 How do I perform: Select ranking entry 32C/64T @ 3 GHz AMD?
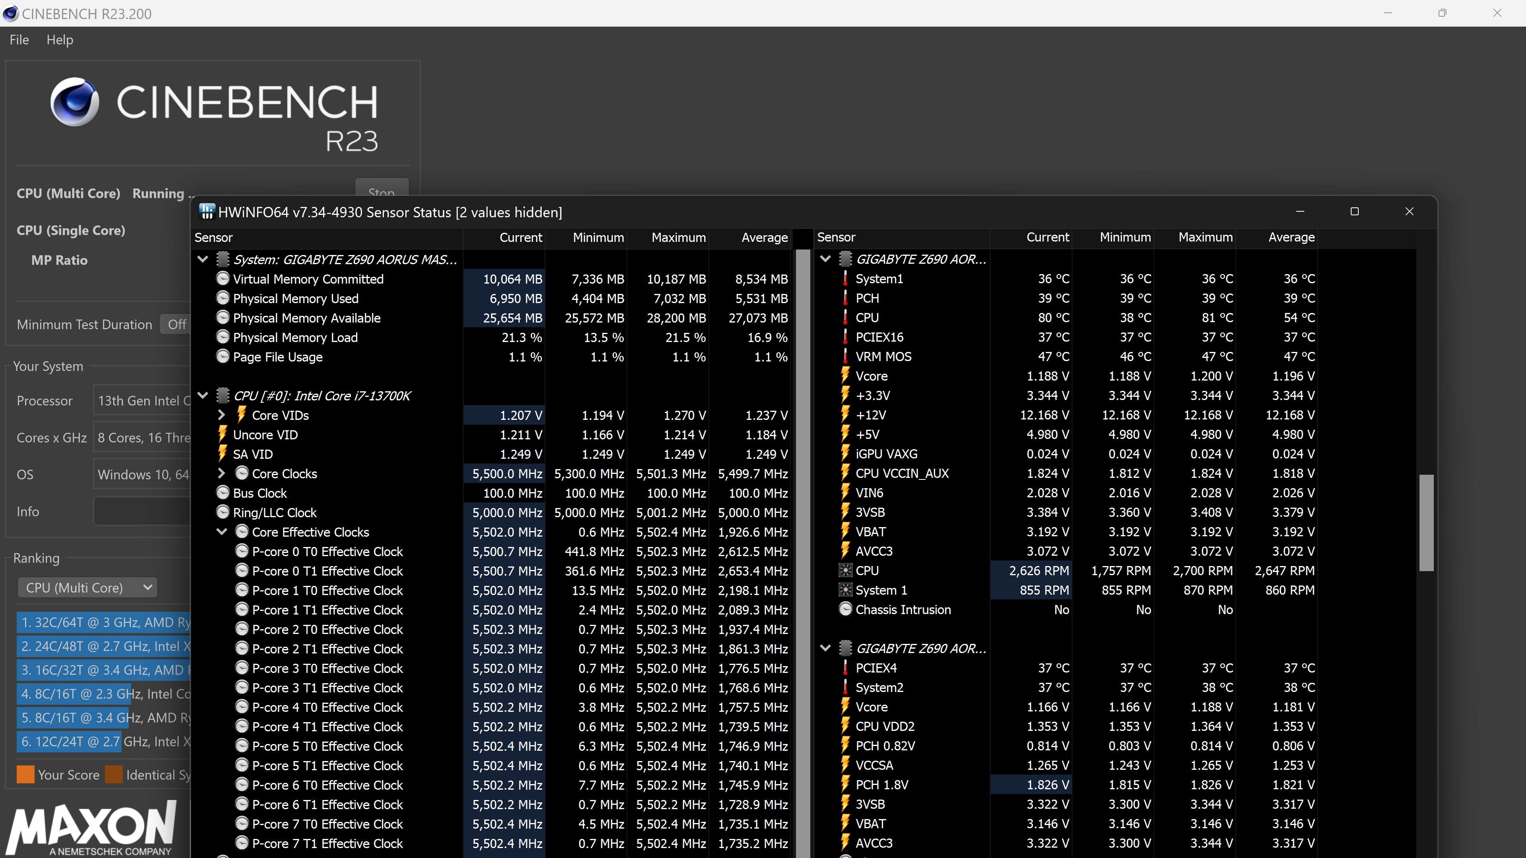[104, 622]
